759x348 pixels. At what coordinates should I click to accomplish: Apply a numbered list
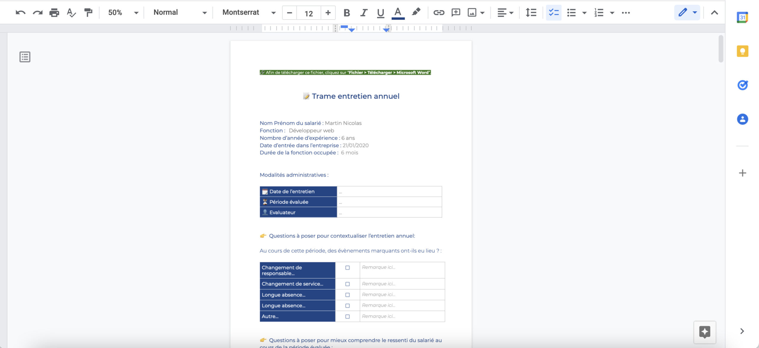599,13
